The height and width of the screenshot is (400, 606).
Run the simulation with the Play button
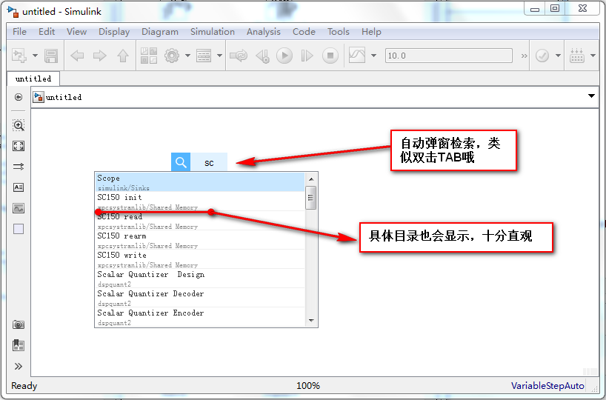[x=284, y=56]
